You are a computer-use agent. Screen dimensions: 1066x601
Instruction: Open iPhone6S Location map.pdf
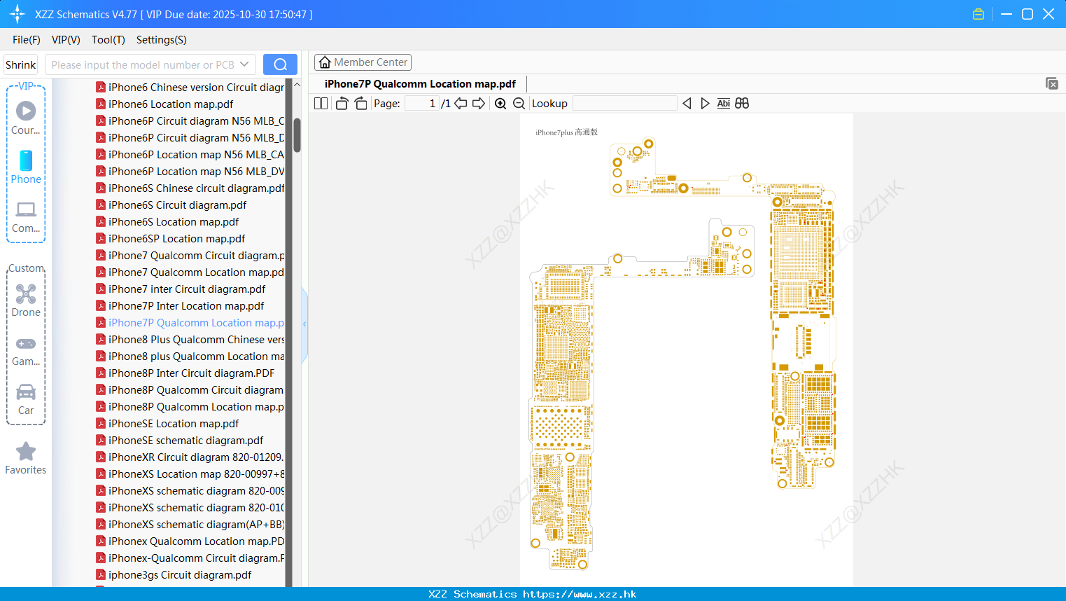167,222
